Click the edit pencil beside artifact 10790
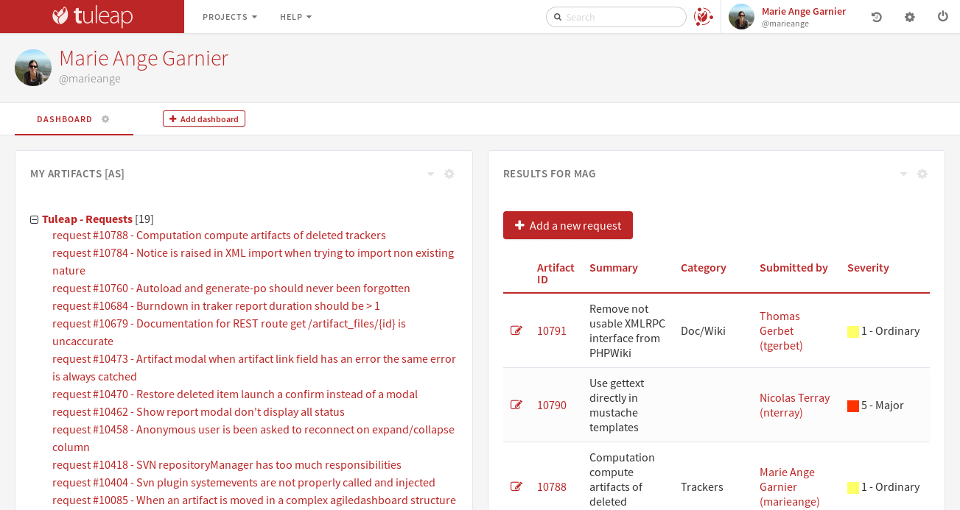Image resolution: width=960 pixels, height=510 pixels. pos(516,405)
